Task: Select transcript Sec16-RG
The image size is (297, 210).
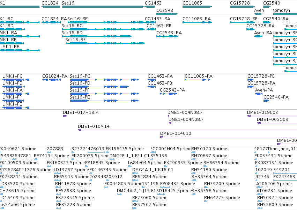Action: tap(72, 26)
